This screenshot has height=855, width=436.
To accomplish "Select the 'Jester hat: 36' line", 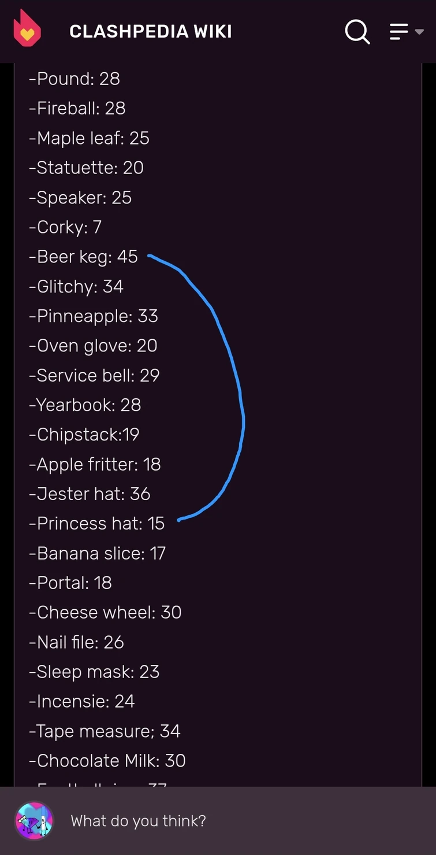I will click(x=90, y=494).
